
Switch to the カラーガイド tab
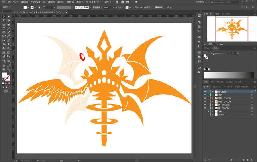click(x=226, y=14)
